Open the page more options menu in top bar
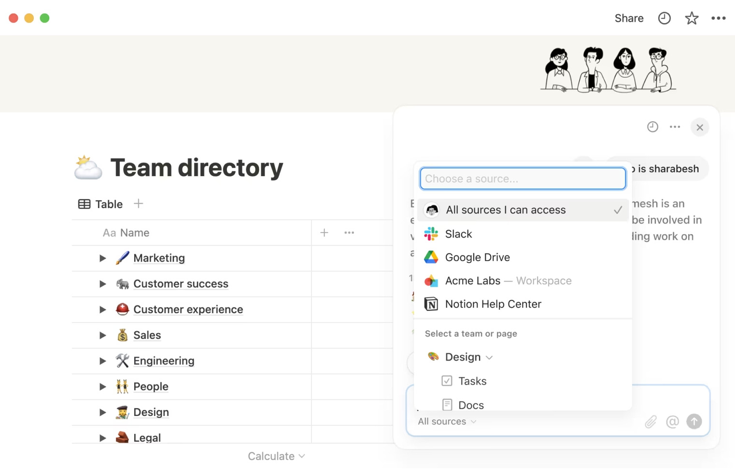This screenshot has height=472, width=735. (719, 18)
